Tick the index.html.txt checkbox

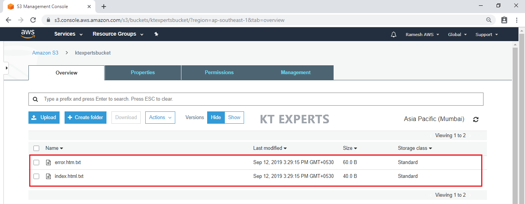coord(36,176)
